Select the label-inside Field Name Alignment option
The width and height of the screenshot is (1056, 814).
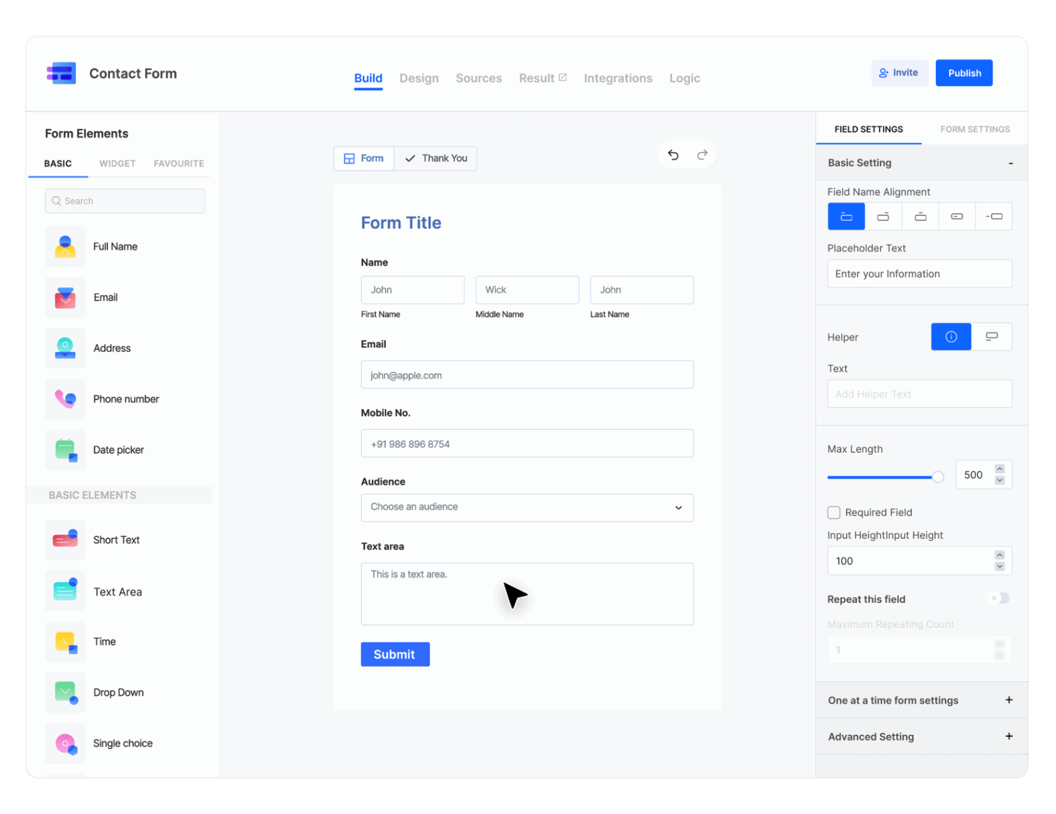(957, 216)
